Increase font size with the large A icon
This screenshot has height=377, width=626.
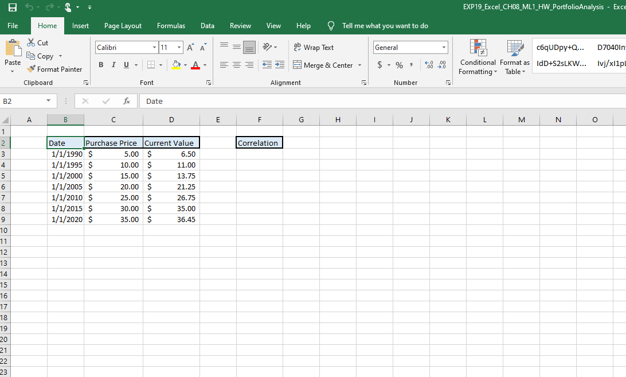(x=190, y=47)
